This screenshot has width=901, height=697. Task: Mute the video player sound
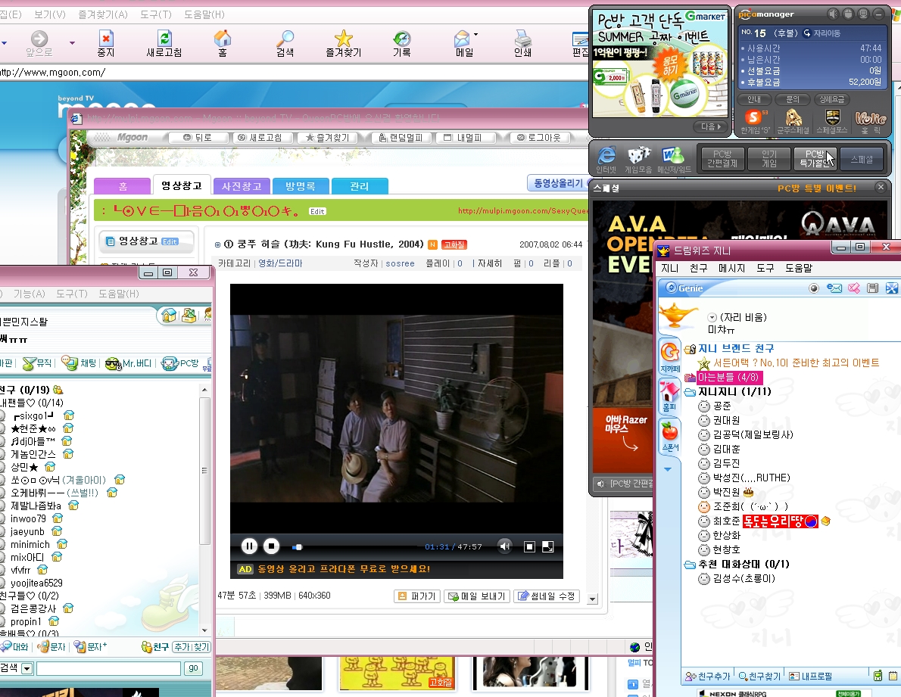point(505,546)
